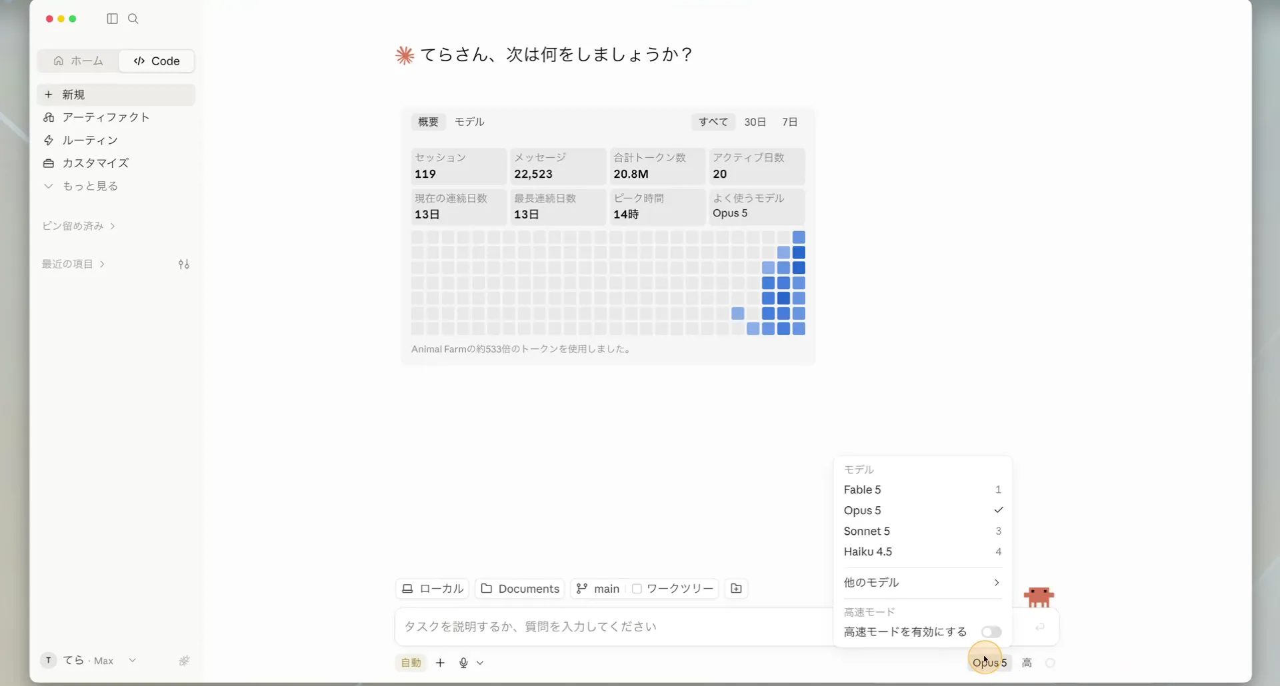Open search with the magnifier icon
This screenshot has width=1280, height=686.
pyautogui.click(x=133, y=19)
